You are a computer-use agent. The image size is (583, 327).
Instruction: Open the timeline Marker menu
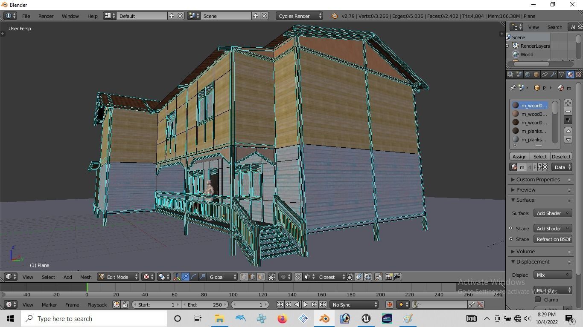(49, 304)
